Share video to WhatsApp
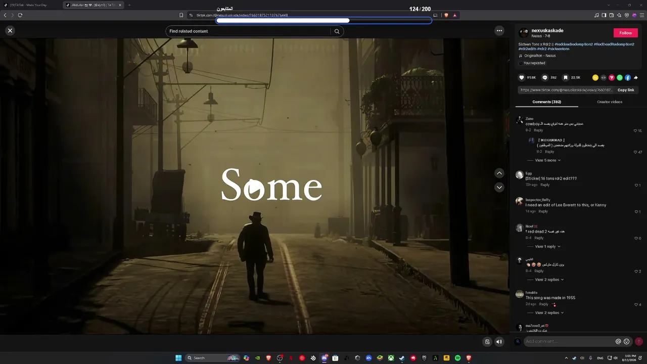Viewport: 647px width, 364px height. coord(620,77)
